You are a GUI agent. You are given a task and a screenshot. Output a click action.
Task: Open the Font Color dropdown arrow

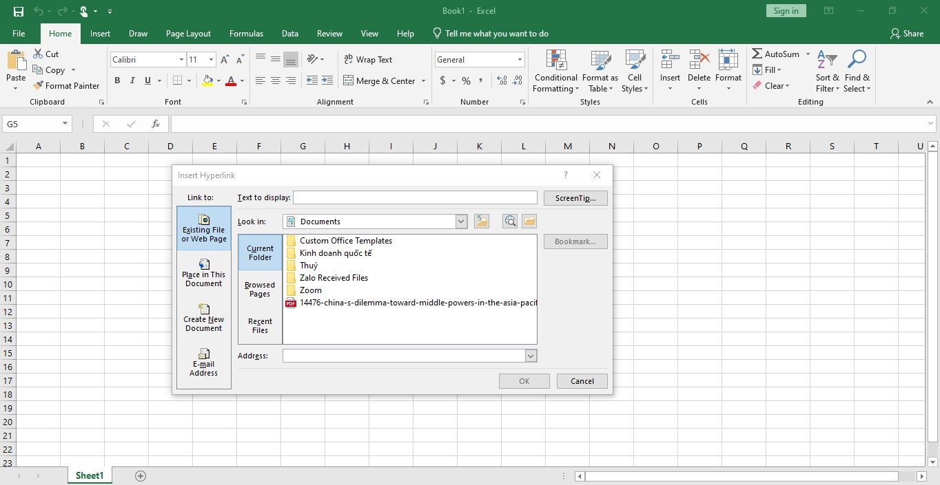(242, 80)
